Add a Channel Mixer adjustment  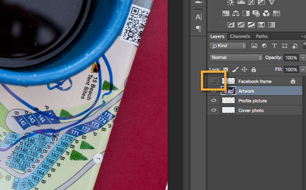coord(266,13)
